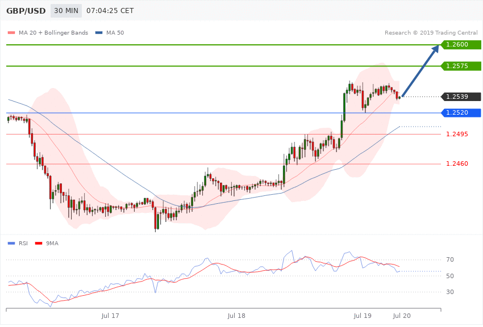
Task: Click the 9MA legend label
Action: pyautogui.click(x=52, y=244)
